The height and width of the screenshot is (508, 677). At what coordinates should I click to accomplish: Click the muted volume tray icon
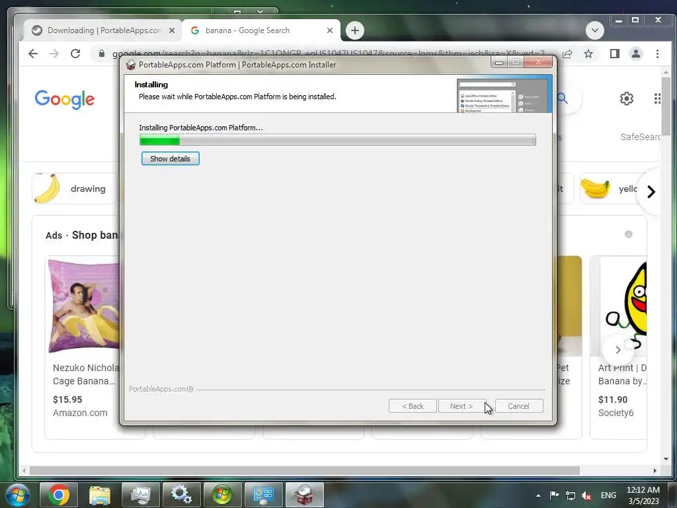pyautogui.click(x=586, y=496)
